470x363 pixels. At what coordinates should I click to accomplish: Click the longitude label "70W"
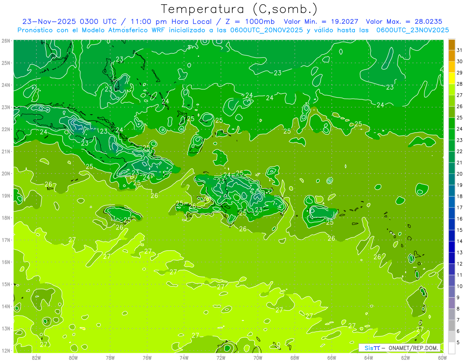coord(258,358)
